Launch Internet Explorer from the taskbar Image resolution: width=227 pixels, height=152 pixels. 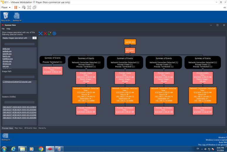[13, 149]
